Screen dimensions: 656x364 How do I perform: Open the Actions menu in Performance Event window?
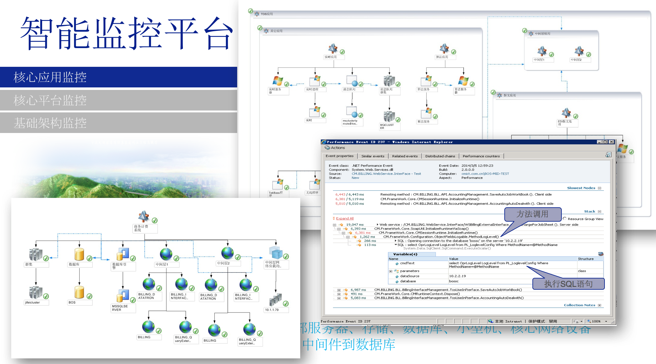pos(335,148)
